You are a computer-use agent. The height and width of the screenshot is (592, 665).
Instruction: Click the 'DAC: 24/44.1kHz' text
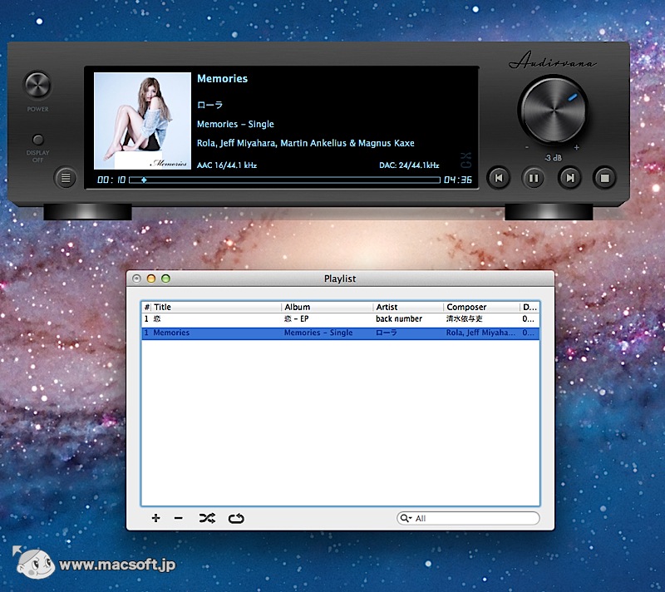coord(409,165)
